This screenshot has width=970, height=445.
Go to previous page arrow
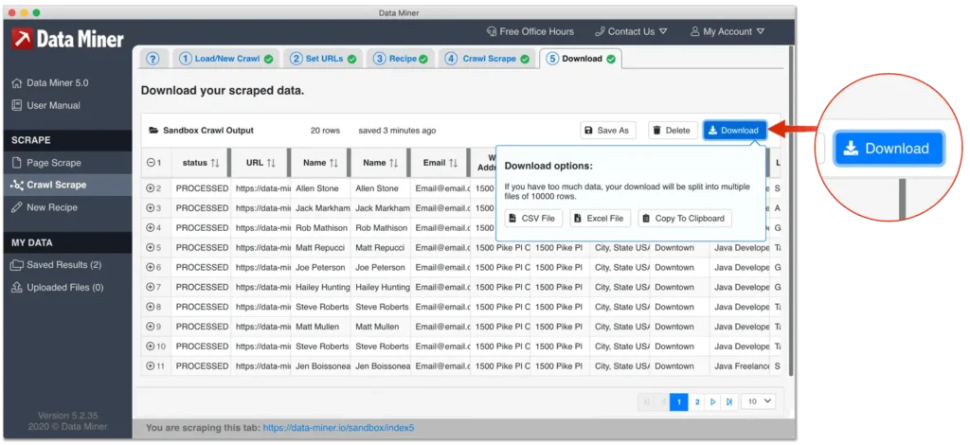pos(662,401)
